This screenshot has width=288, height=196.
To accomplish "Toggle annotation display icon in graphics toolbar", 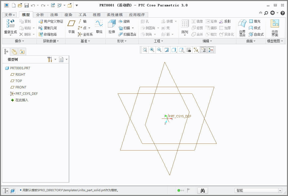I will (x=203, y=50).
